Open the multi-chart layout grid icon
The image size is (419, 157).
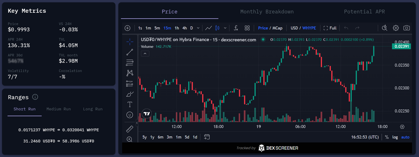coord(247,28)
